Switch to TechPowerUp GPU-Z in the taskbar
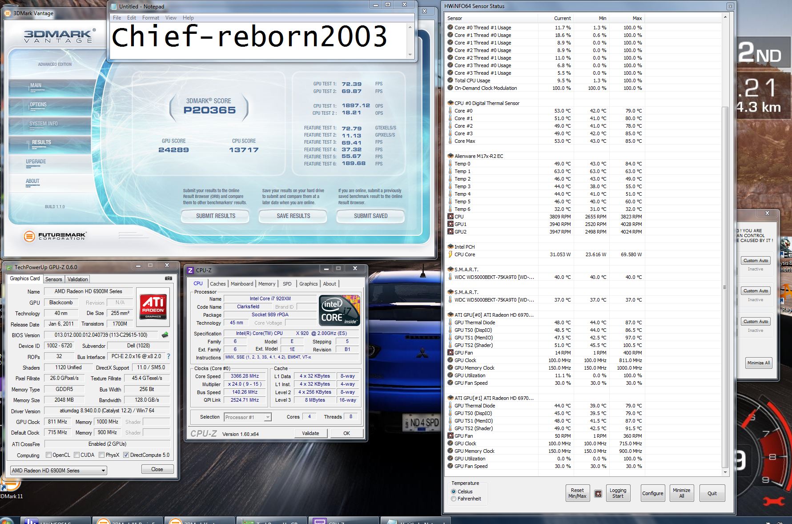792x524 pixels. coord(272,520)
